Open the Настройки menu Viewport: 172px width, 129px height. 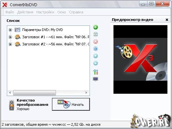coord(45,12)
